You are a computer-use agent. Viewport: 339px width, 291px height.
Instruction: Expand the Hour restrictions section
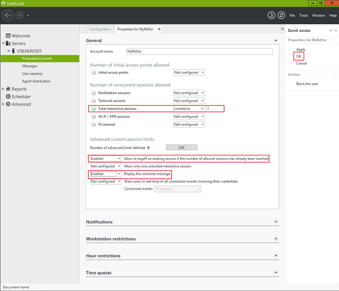pyautogui.click(x=276, y=256)
